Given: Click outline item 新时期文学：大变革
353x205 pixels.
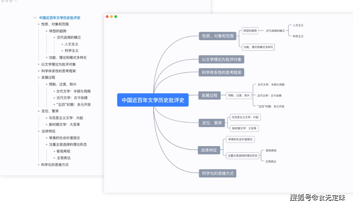Looking at the screenshot, I should click(x=64, y=125).
